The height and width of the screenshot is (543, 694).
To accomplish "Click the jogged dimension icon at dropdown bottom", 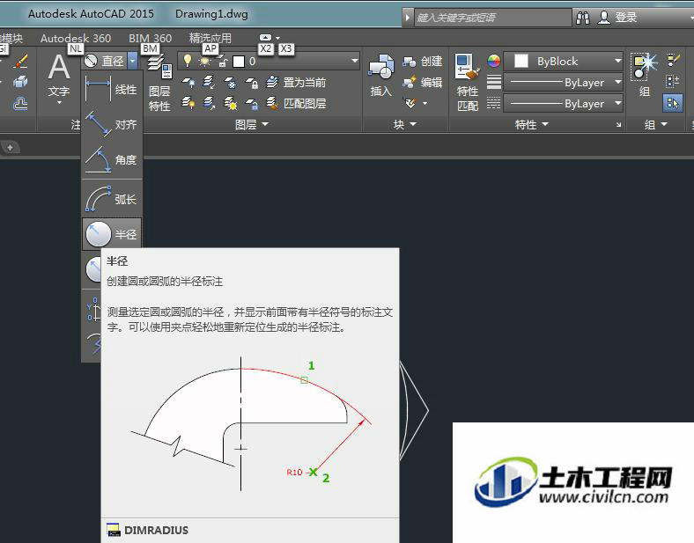I will pos(94,343).
